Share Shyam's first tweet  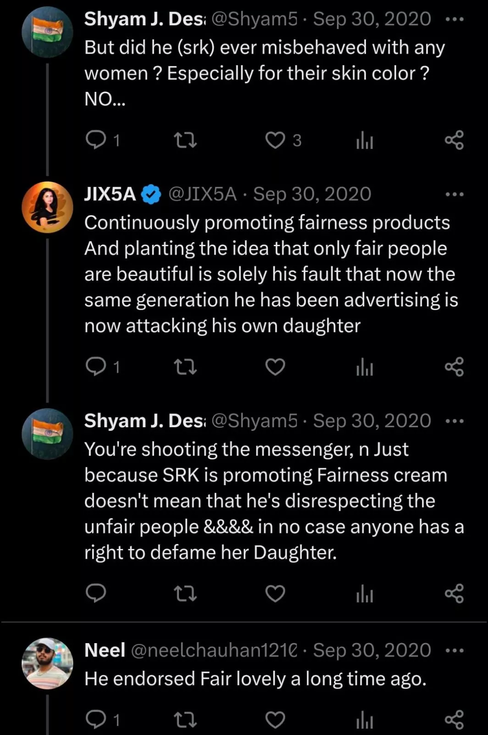point(454,140)
